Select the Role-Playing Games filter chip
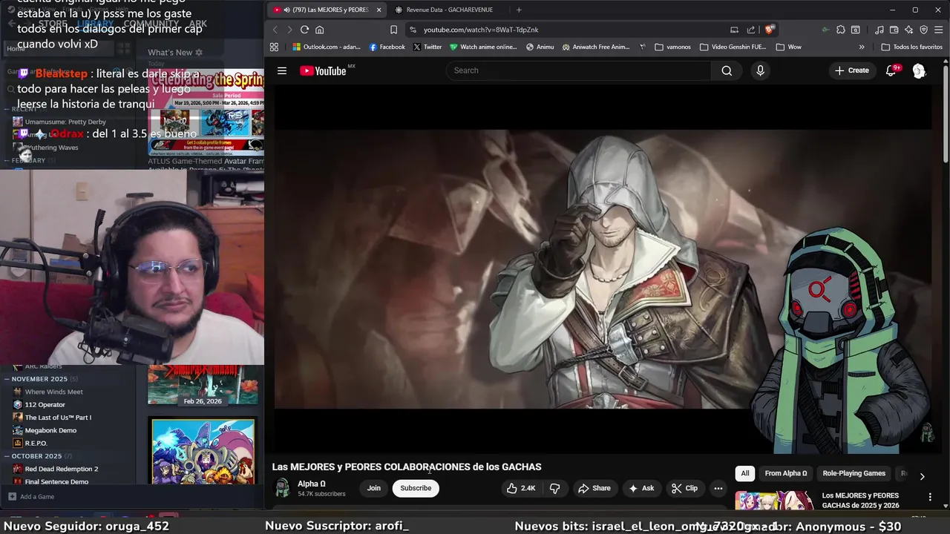 pyautogui.click(x=854, y=473)
